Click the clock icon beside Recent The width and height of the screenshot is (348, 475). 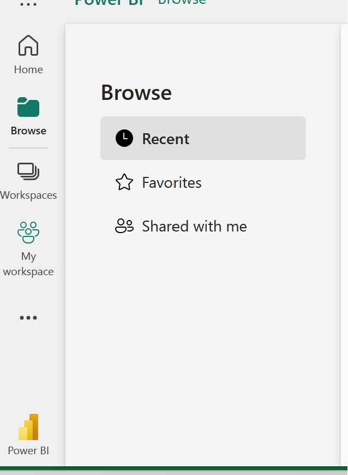[124, 138]
